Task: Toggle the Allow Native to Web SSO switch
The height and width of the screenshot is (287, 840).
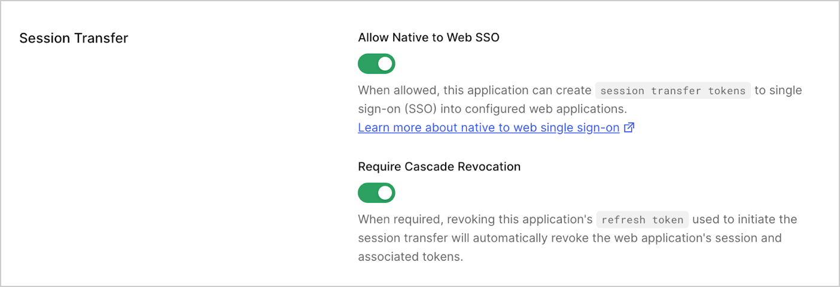Action: point(376,64)
